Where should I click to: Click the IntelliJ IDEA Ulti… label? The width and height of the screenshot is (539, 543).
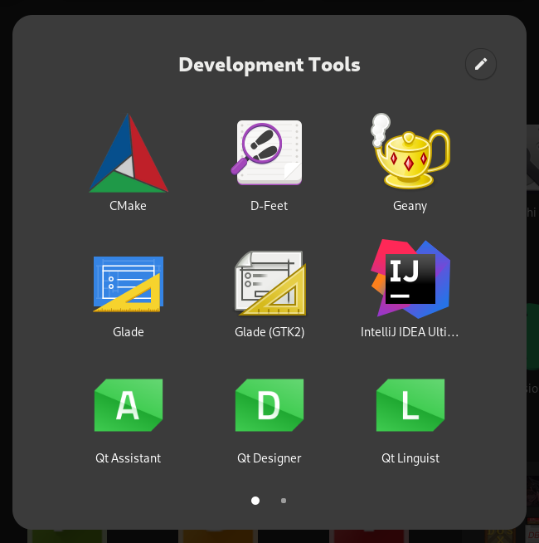click(x=410, y=332)
